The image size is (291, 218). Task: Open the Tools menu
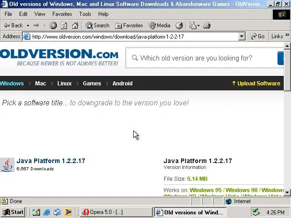85,14
